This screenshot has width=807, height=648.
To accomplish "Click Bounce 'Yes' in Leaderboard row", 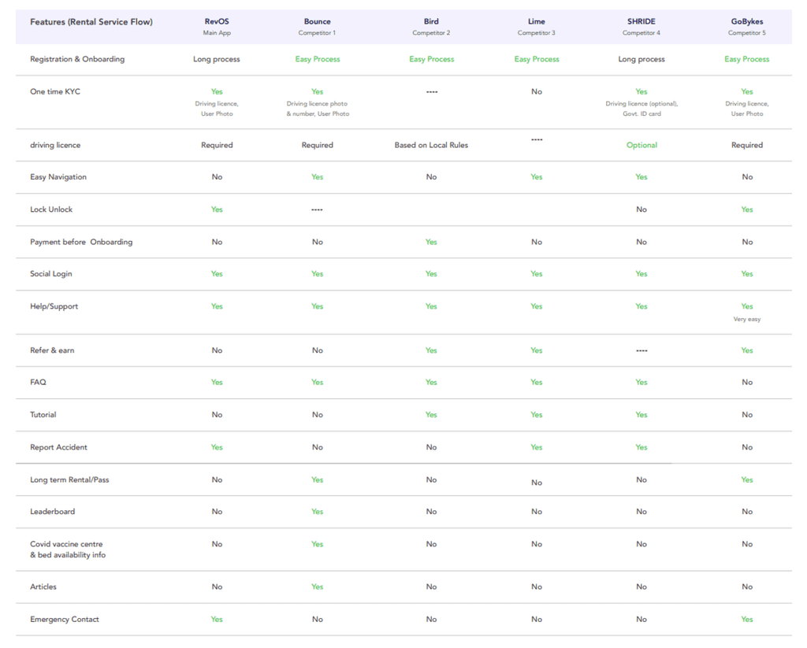I will click(317, 512).
